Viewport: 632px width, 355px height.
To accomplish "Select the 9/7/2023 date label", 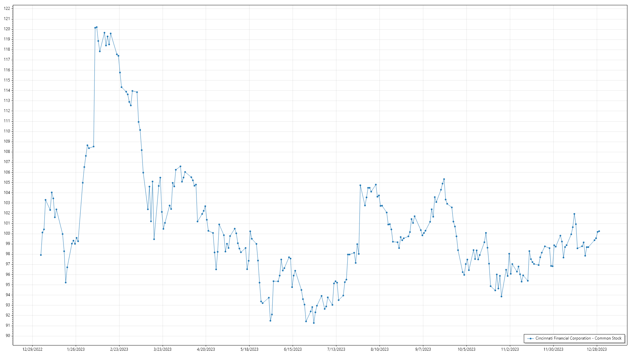I will (x=423, y=349).
